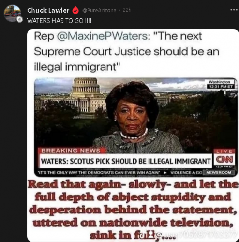Click the CNN logo in the screenshot

click(224, 160)
